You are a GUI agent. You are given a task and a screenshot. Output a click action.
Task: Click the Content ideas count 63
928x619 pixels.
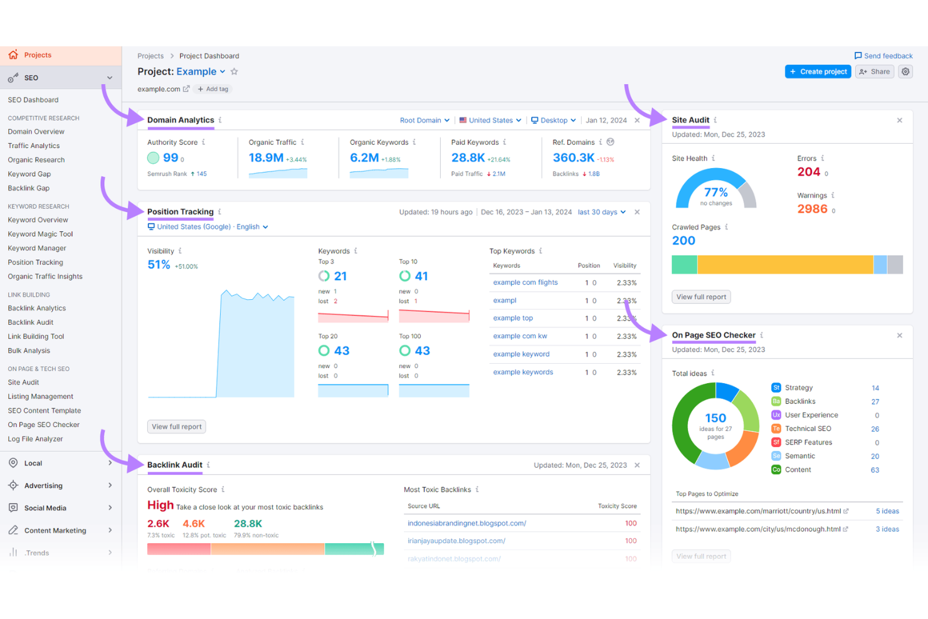(x=875, y=470)
